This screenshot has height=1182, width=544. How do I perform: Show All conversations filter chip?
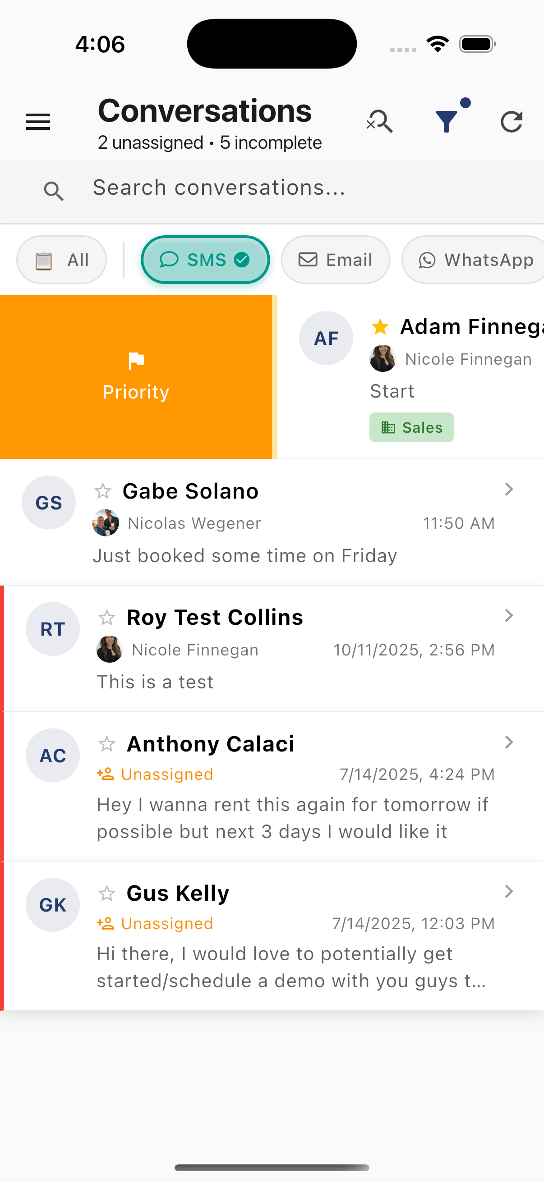[x=61, y=260]
